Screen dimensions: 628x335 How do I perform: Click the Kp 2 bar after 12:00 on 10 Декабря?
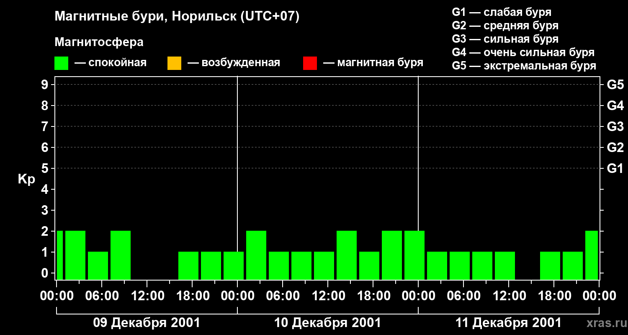point(347,255)
